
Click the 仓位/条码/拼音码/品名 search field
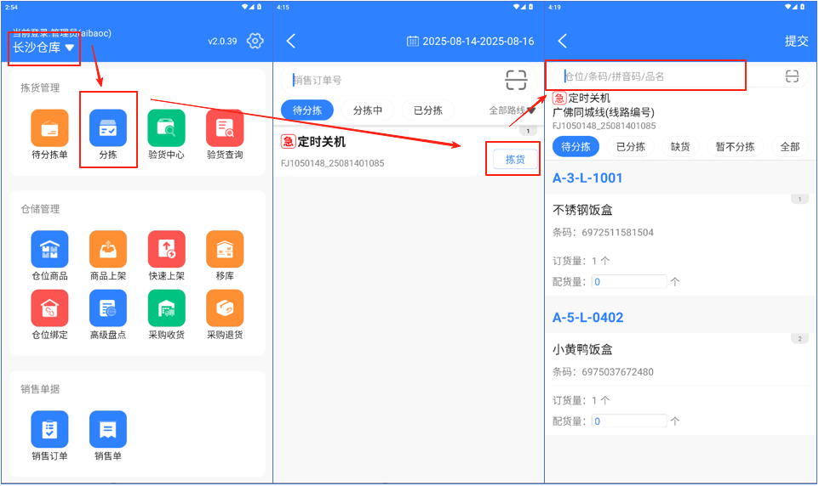pyautogui.click(x=647, y=76)
